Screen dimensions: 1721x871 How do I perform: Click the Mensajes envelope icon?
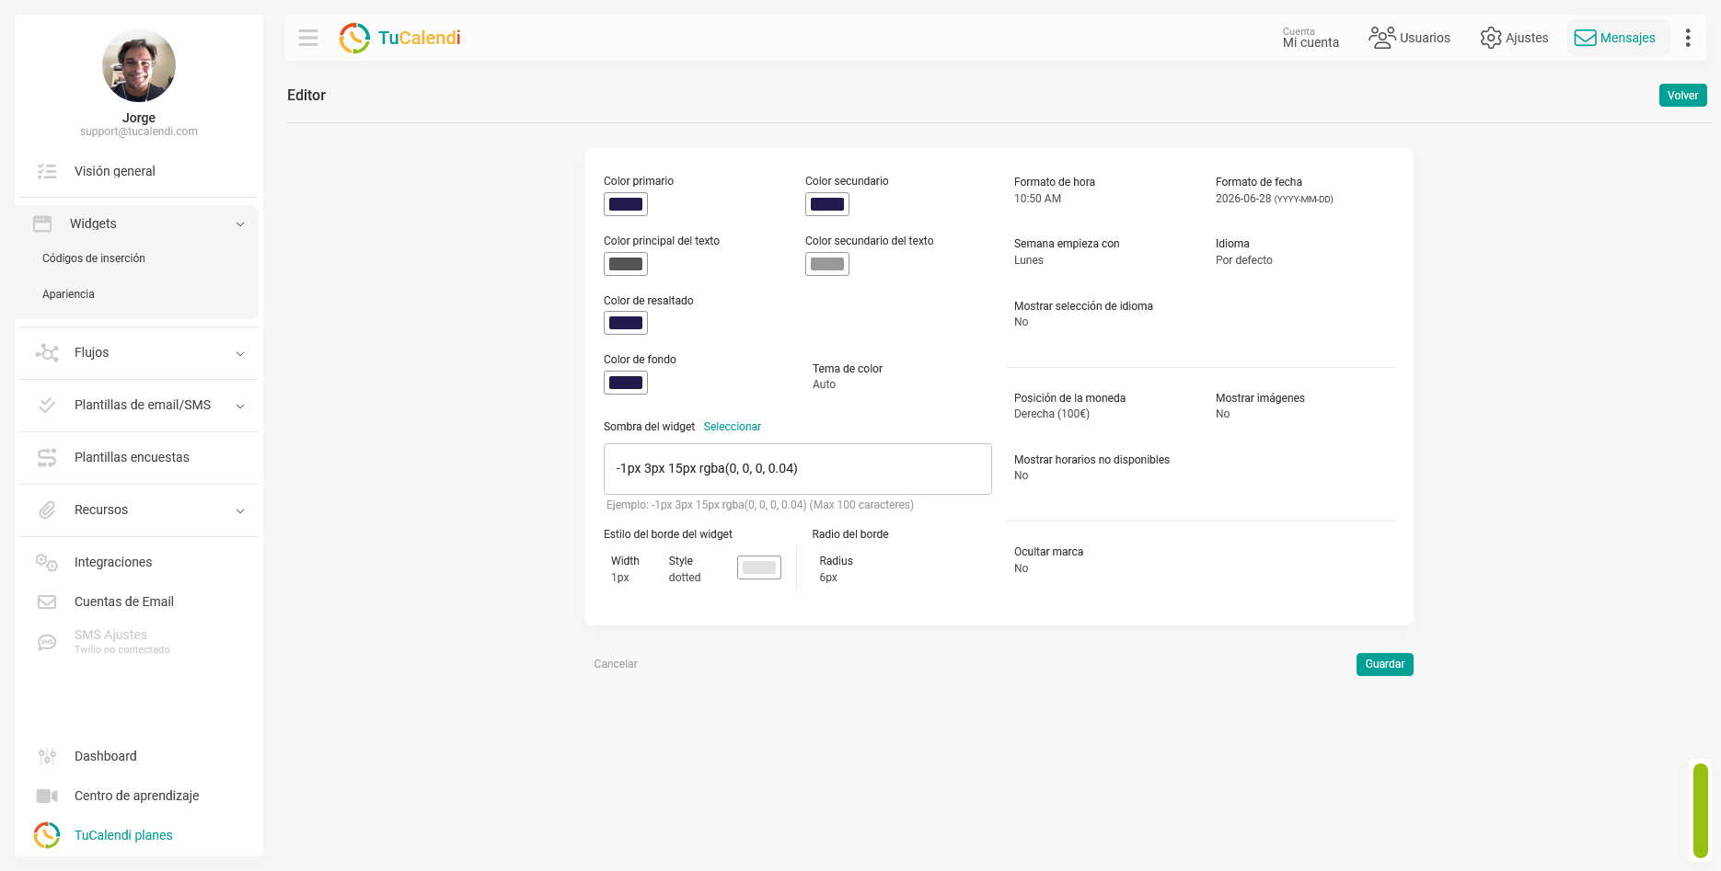[1585, 38]
